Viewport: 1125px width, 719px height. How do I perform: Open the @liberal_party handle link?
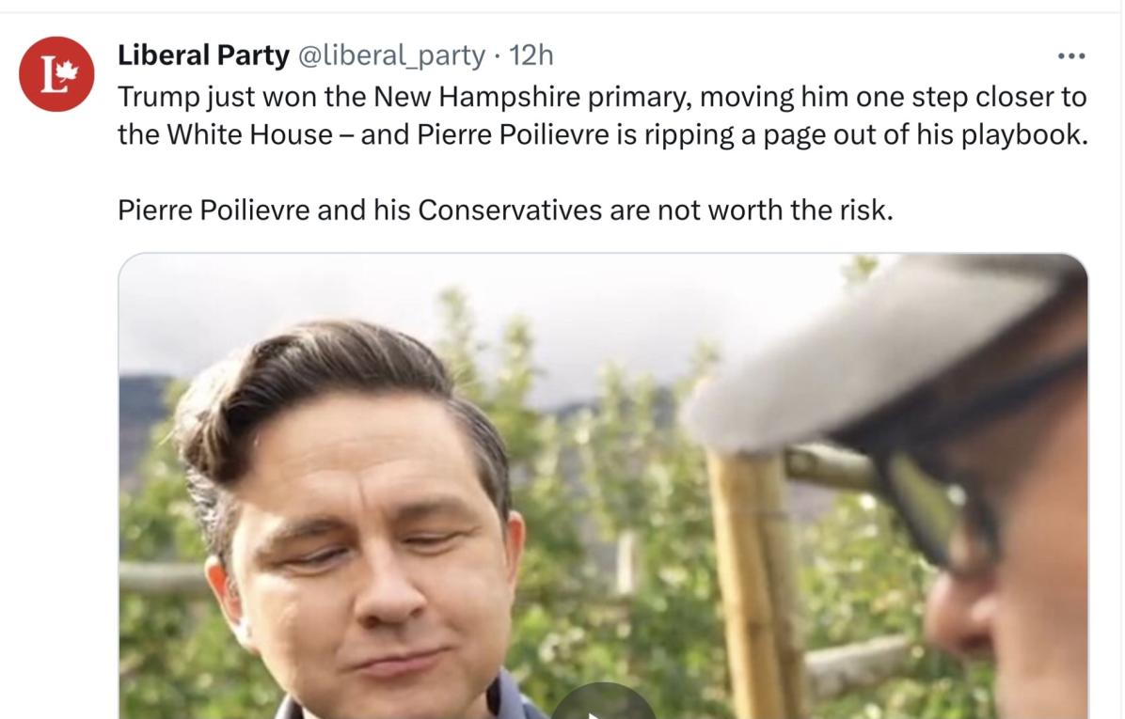[391, 56]
